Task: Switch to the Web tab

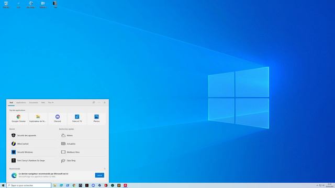Action: point(43,102)
